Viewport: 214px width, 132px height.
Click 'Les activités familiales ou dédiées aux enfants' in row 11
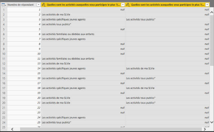pyautogui.click(x=68, y=59)
